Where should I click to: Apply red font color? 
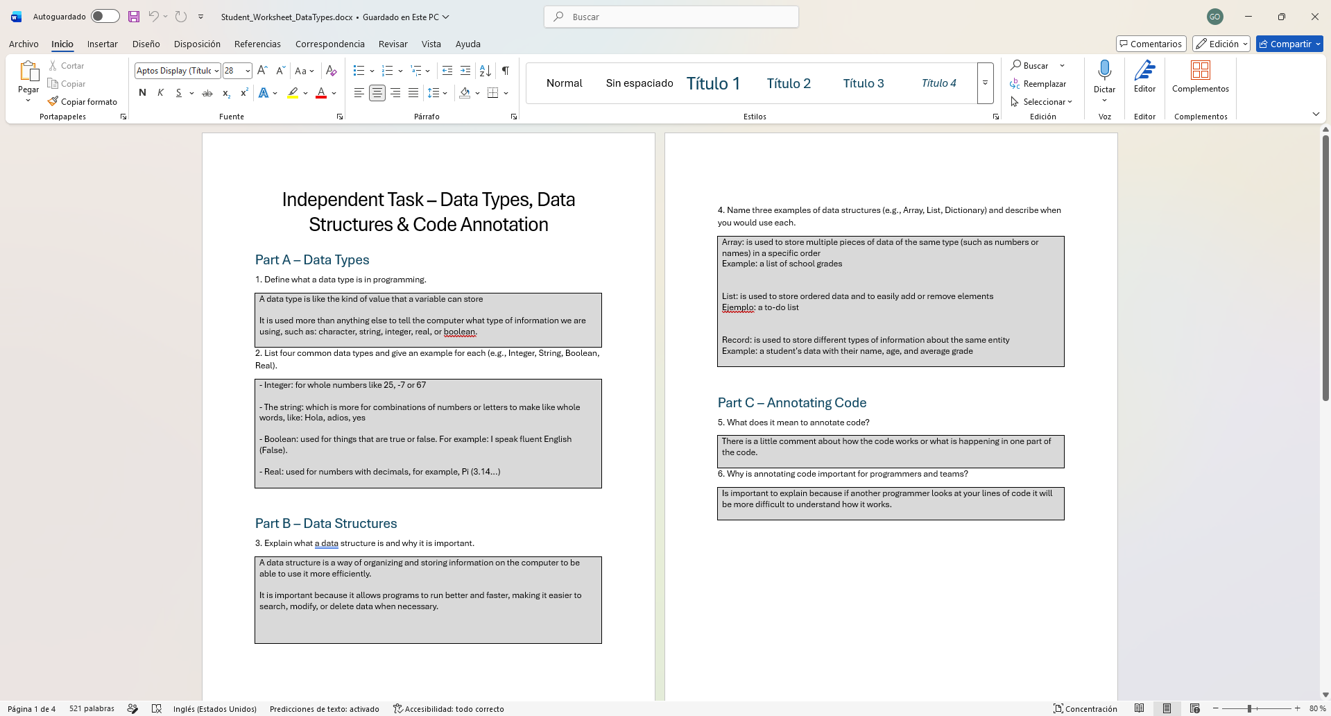click(x=321, y=93)
